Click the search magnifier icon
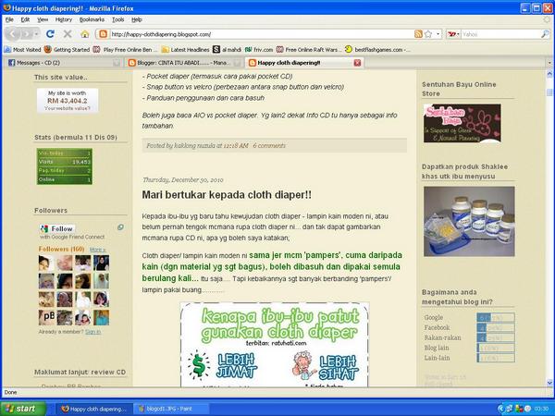555x416 pixels. point(545,34)
